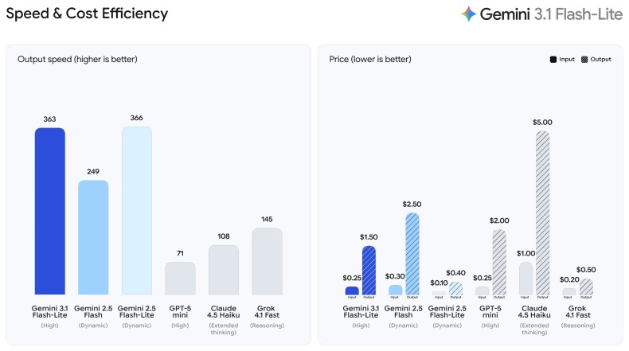
Task: Click the Gemini 2.5 Flash-Lite 366 speed bar
Action: coord(136,210)
